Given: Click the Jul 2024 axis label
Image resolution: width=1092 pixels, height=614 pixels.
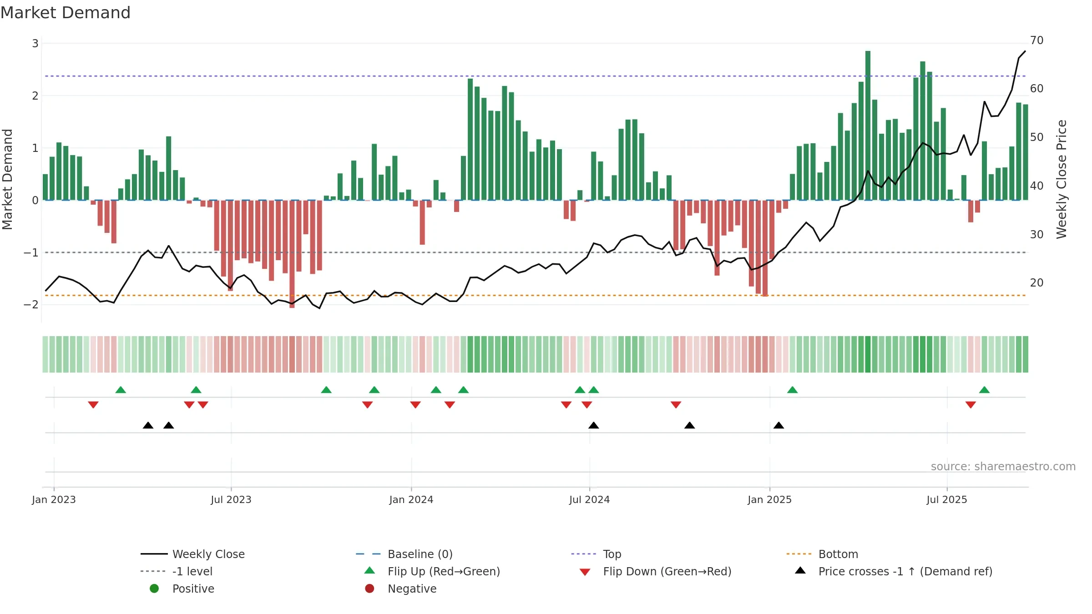Looking at the screenshot, I should pyautogui.click(x=589, y=499).
